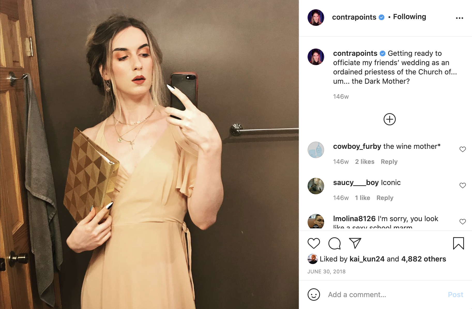
Task: Click the Post comment button
Action: point(455,295)
